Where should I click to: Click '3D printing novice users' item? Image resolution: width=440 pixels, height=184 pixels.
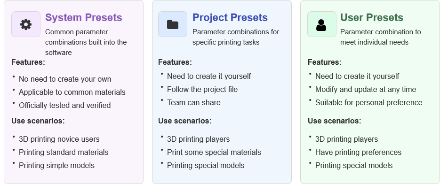tap(59, 139)
